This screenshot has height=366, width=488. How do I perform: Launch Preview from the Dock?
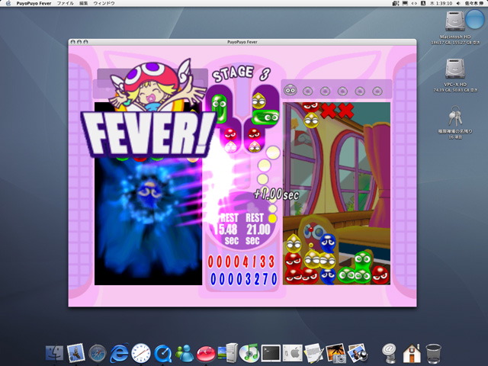coord(357,353)
